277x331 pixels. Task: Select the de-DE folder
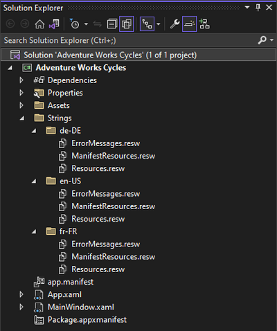tap(70, 130)
